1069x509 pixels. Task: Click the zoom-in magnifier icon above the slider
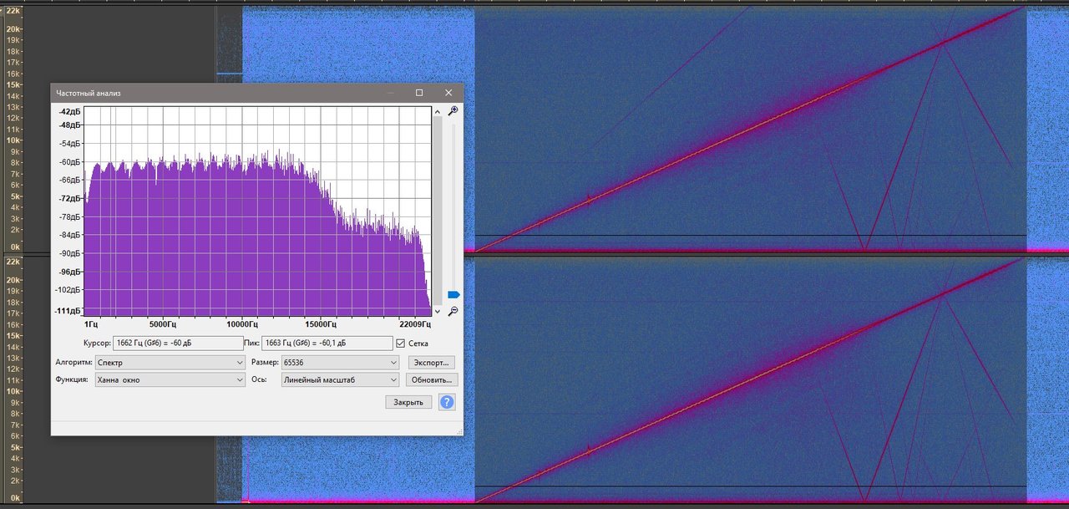point(453,110)
